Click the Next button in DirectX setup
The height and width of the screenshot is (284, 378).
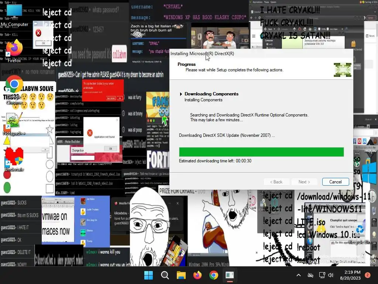[304, 182]
